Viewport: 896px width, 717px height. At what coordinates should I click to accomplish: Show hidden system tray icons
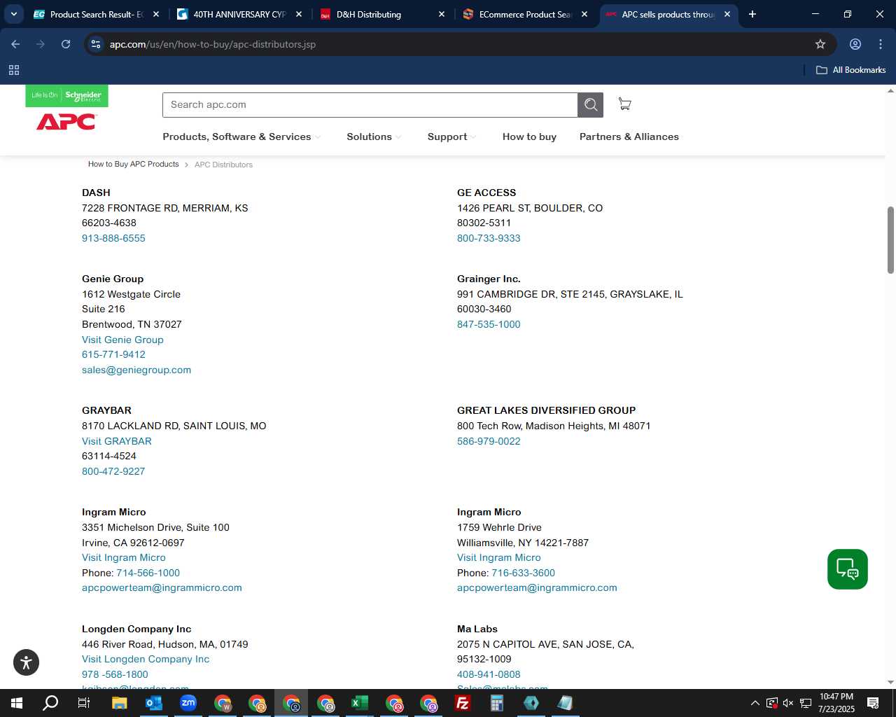pyautogui.click(x=755, y=703)
